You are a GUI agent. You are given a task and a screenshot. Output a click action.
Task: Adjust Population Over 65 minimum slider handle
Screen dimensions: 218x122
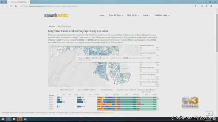click(x=140, y=79)
